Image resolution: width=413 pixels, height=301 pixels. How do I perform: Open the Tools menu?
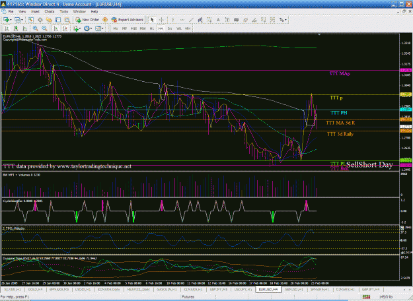[63, 12]
